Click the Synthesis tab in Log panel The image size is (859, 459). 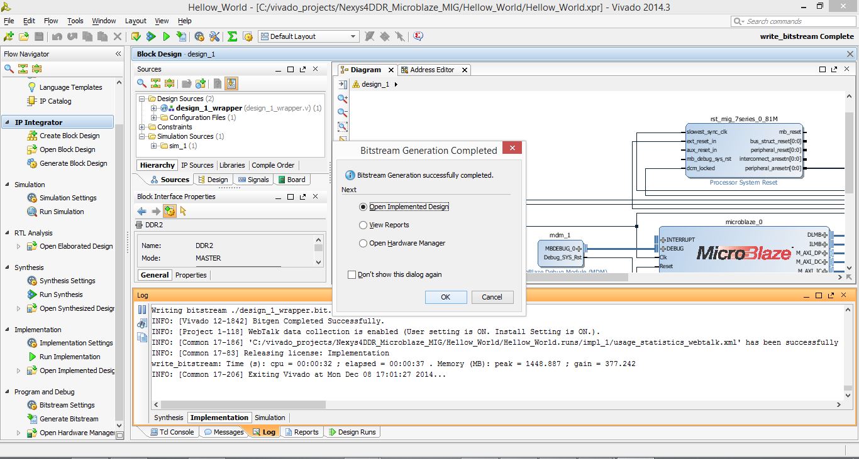coord(169,418)
